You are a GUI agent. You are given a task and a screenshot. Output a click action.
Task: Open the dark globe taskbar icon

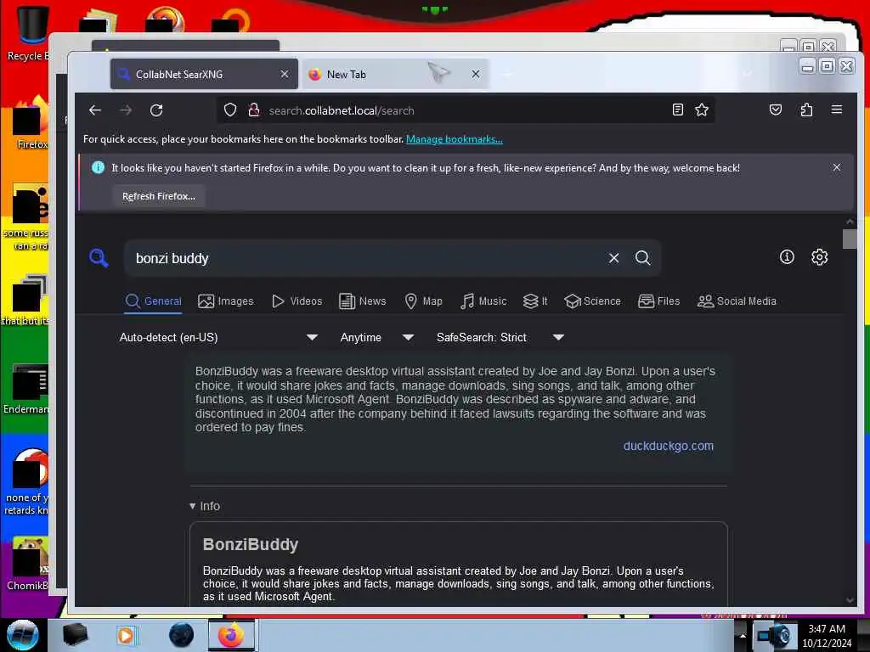[x=182, y=635]
